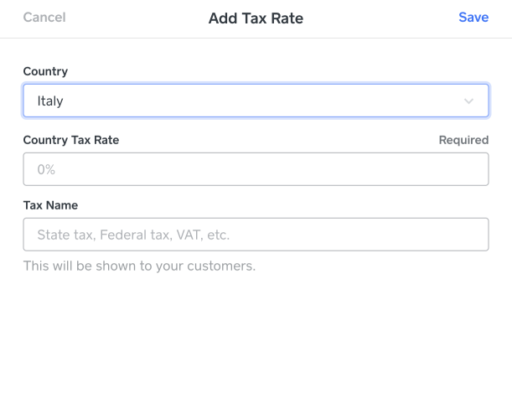
Task: Focus the Country Tax Rate input
Action: [256, 169]
